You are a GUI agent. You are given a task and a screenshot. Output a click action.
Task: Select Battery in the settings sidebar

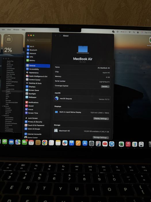[31, 60]
